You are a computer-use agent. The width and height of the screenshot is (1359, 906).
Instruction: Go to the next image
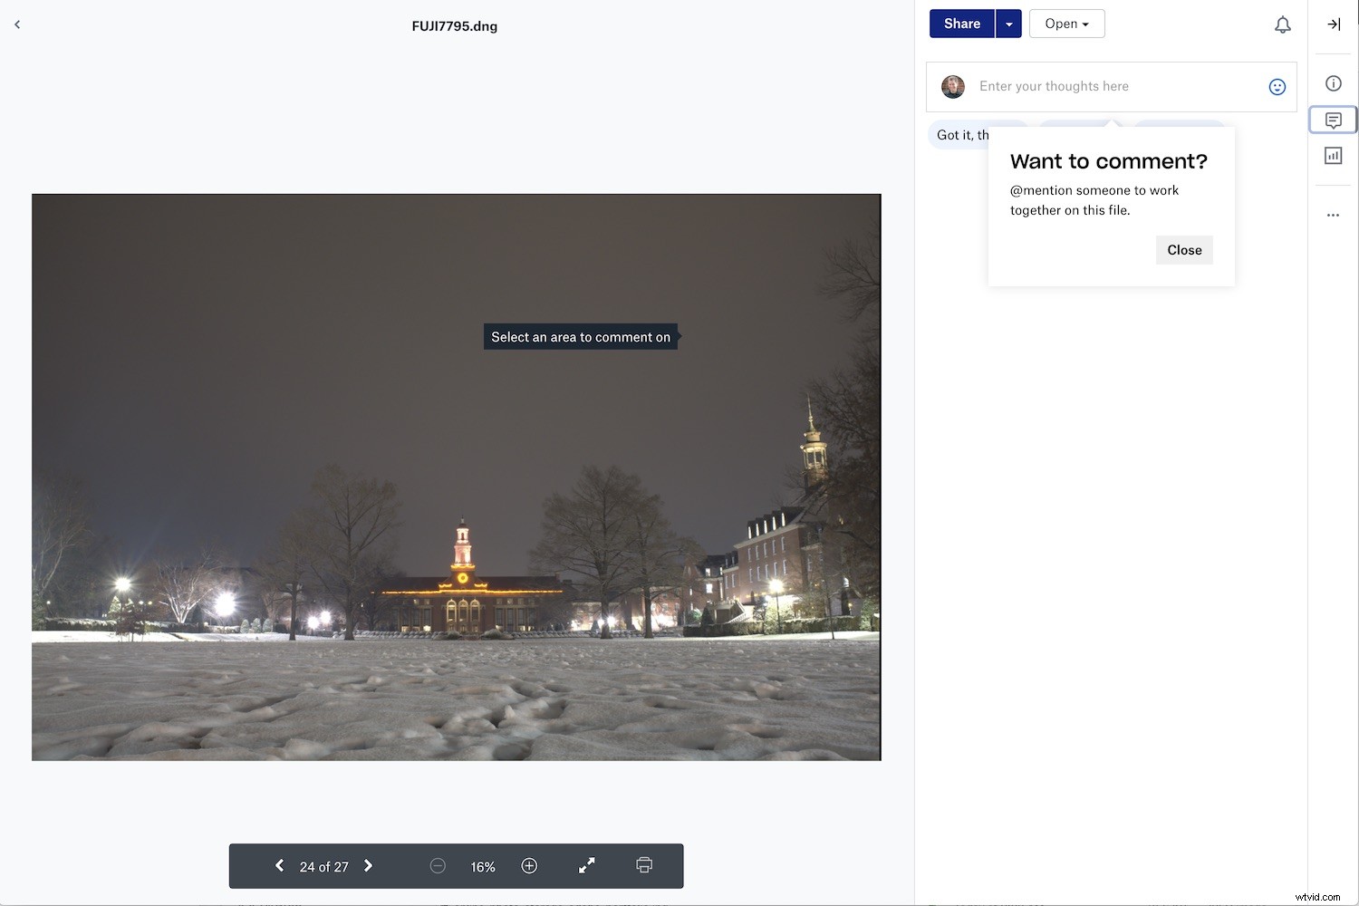(x=368, y=865)
